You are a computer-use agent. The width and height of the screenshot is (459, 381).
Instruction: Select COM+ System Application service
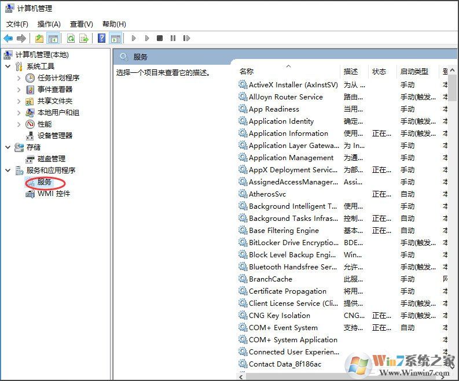pyautogui.click(x=293, y=340)
